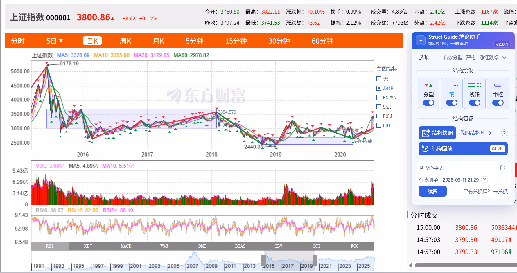Click the 续费 renew button
This screenshot has width=517, height=273.
432,191
